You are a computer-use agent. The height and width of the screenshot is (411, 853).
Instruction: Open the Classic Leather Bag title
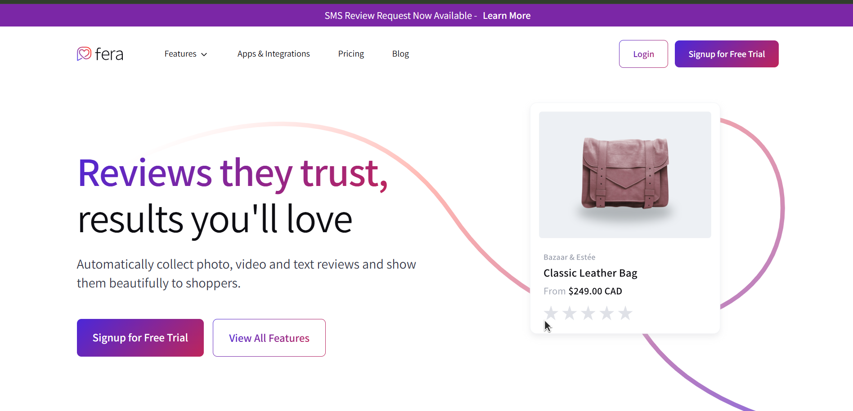pyautogui.click(x=590, y=273)
